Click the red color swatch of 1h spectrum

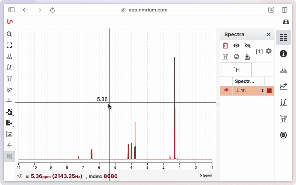pos(269,91)
